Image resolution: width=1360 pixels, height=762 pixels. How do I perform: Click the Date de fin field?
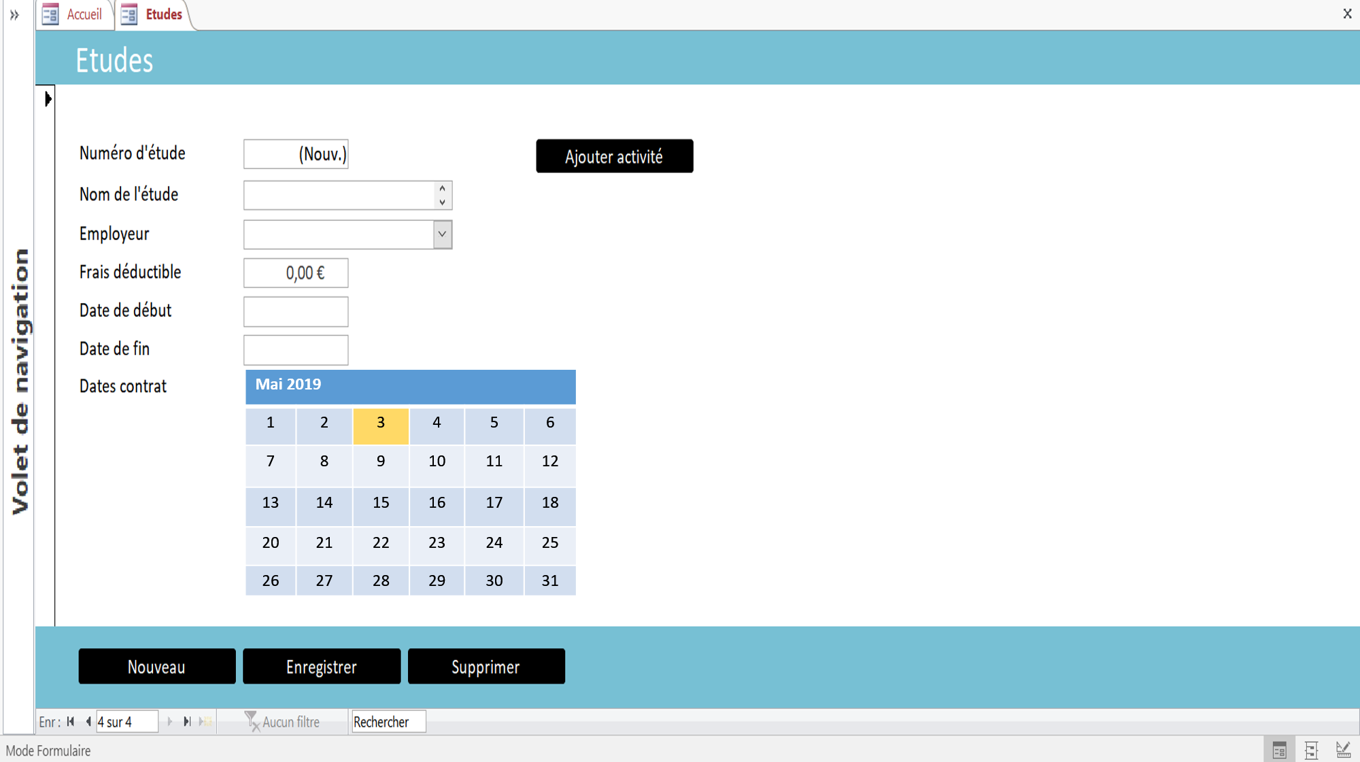point(296,350)
